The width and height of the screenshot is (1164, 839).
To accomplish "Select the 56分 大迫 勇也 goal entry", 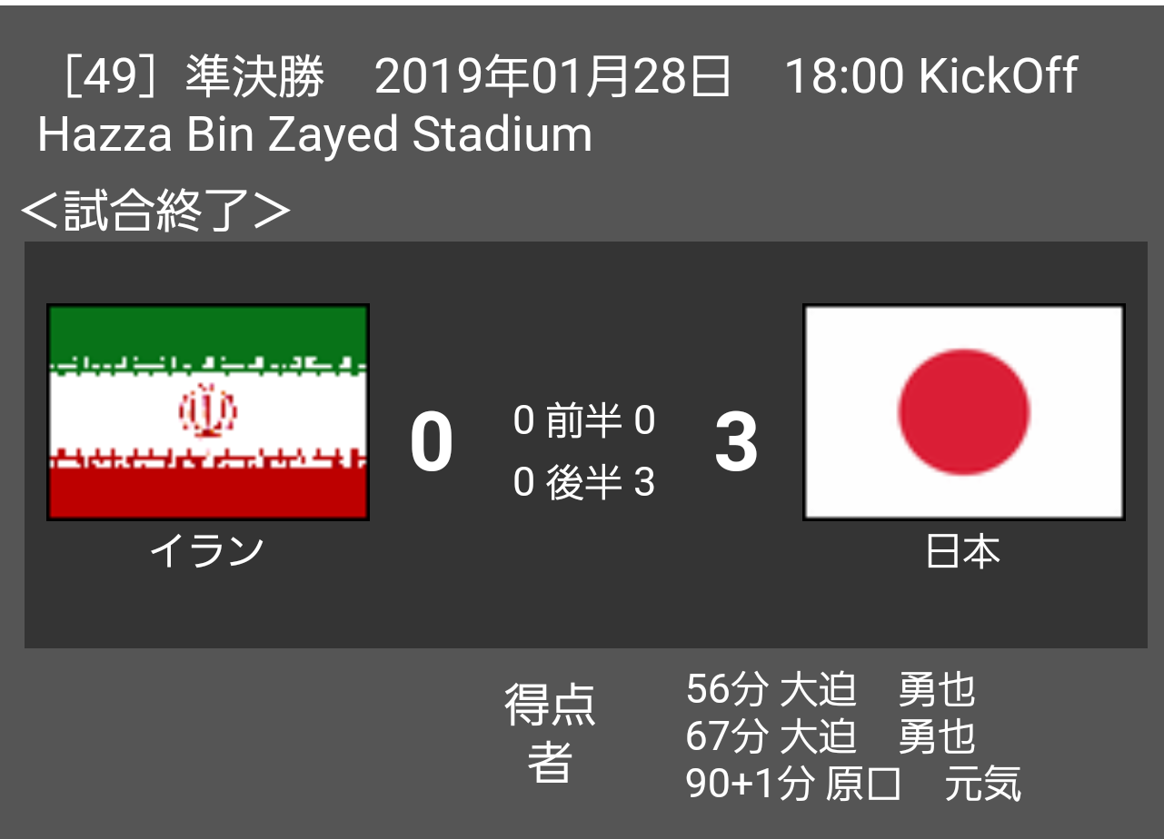I will click(x=831, y=690).
